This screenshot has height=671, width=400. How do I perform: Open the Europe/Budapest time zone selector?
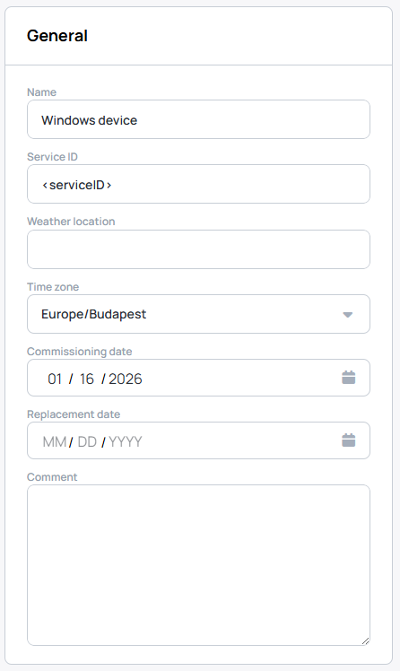tap(198, 314)
